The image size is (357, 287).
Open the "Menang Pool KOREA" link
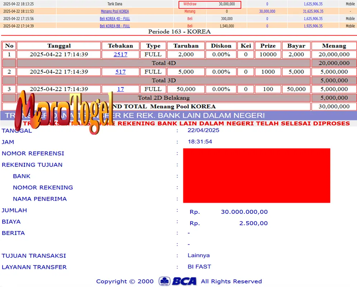pos(115,11)
